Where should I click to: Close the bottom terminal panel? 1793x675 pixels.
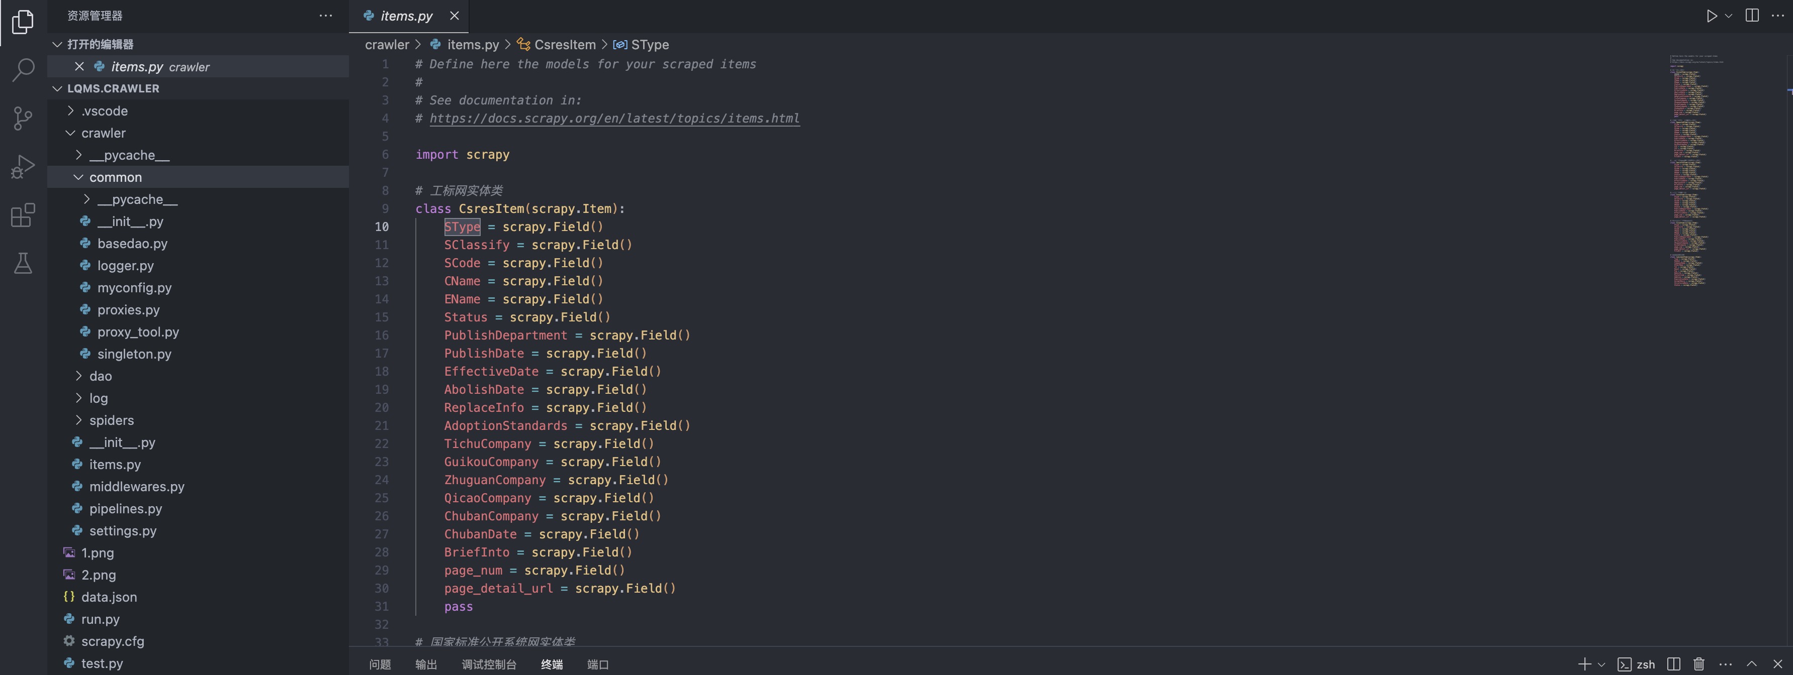(x=1778, y=664)
